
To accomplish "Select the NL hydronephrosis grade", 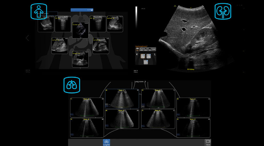I will click(137, 49).
